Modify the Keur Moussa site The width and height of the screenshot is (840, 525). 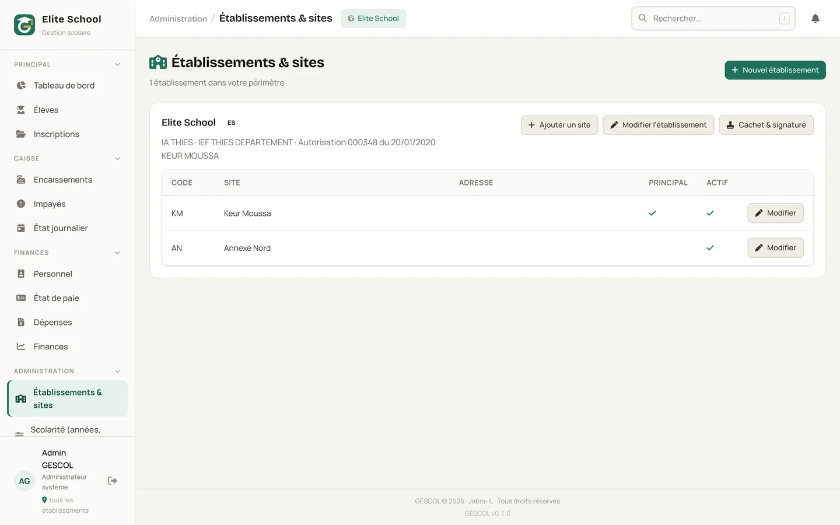point(776,213)
